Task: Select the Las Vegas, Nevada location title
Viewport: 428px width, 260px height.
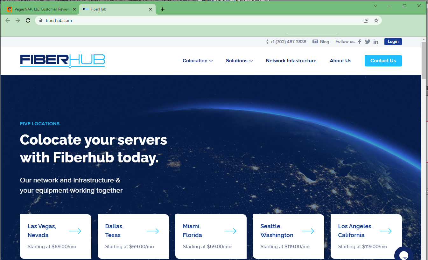Action: (x=42, y=231)
